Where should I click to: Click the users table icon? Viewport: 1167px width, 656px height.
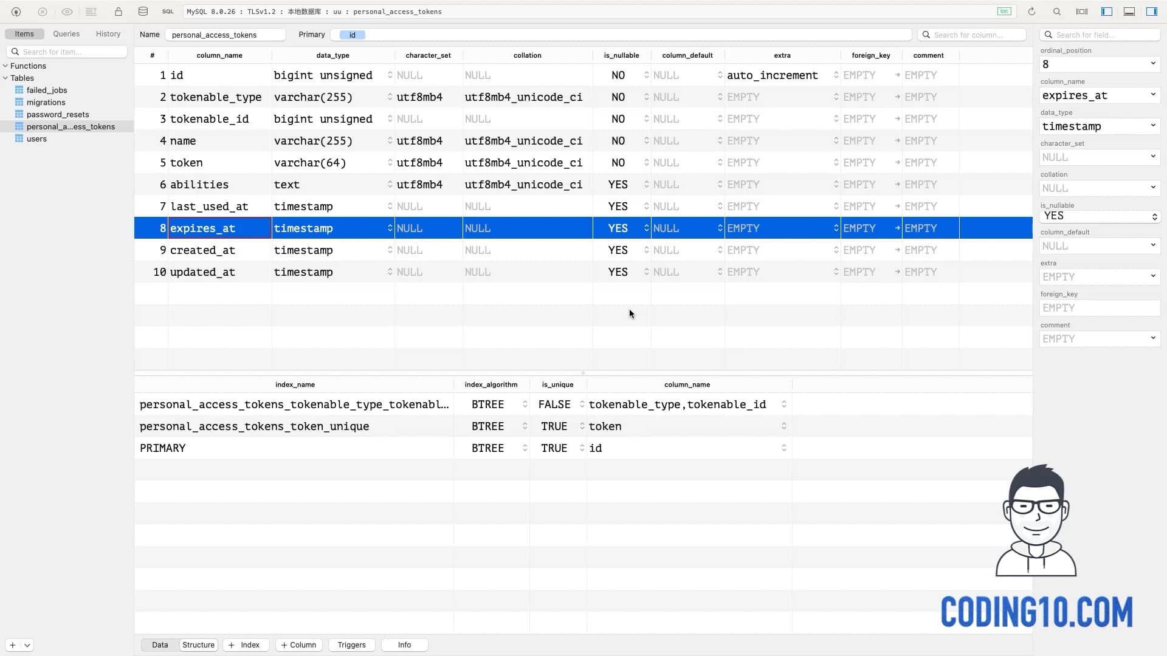pos(19,138)
